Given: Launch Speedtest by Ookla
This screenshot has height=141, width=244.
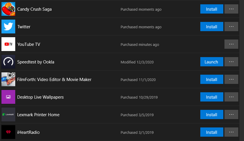Looking at the screenshot, I should pos(212,62).
